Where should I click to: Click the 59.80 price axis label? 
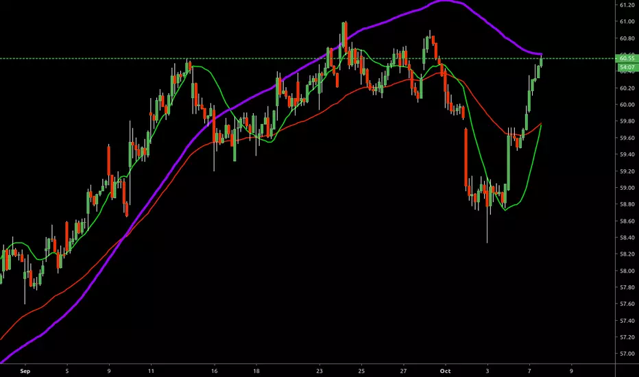(627, 121)
